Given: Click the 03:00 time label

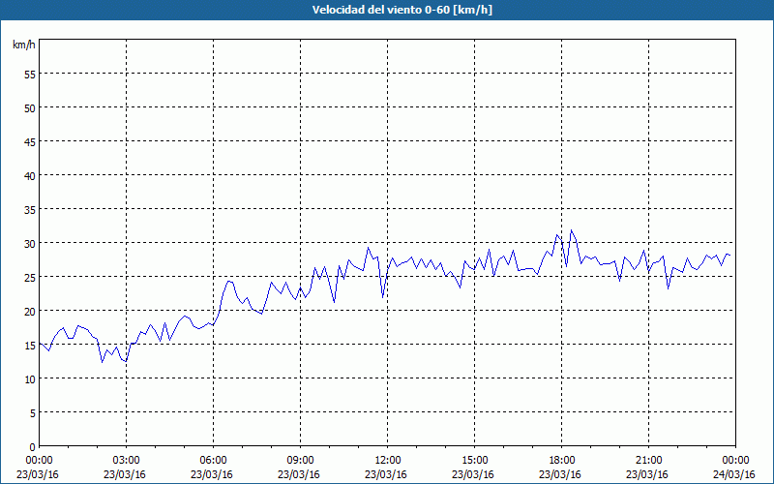Looking at the screenshot, I should tap(127, 460).
